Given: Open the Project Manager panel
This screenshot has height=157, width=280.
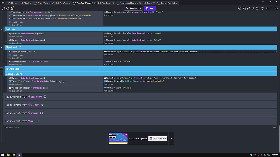Looking at the screenshot, I should [3, 8].
